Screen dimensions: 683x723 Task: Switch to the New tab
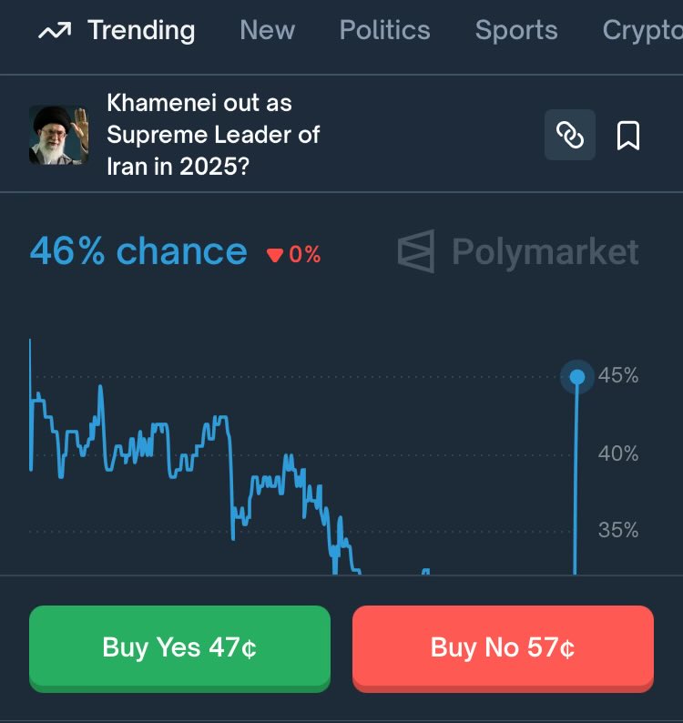coord(267,30)
